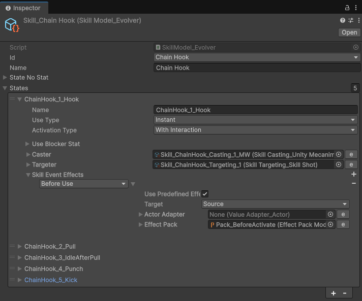Select the ChainHook_4_Punch row label
This screenshot has width=362, height=301.
coord(53,269)
